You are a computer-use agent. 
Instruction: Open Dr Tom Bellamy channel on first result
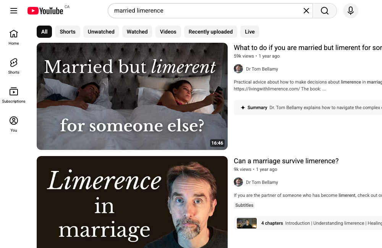pos(262,69)
